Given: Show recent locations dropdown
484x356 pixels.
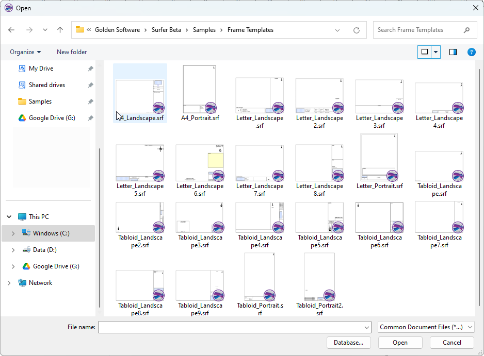Looking at the screenshot, I should (45, 30).
